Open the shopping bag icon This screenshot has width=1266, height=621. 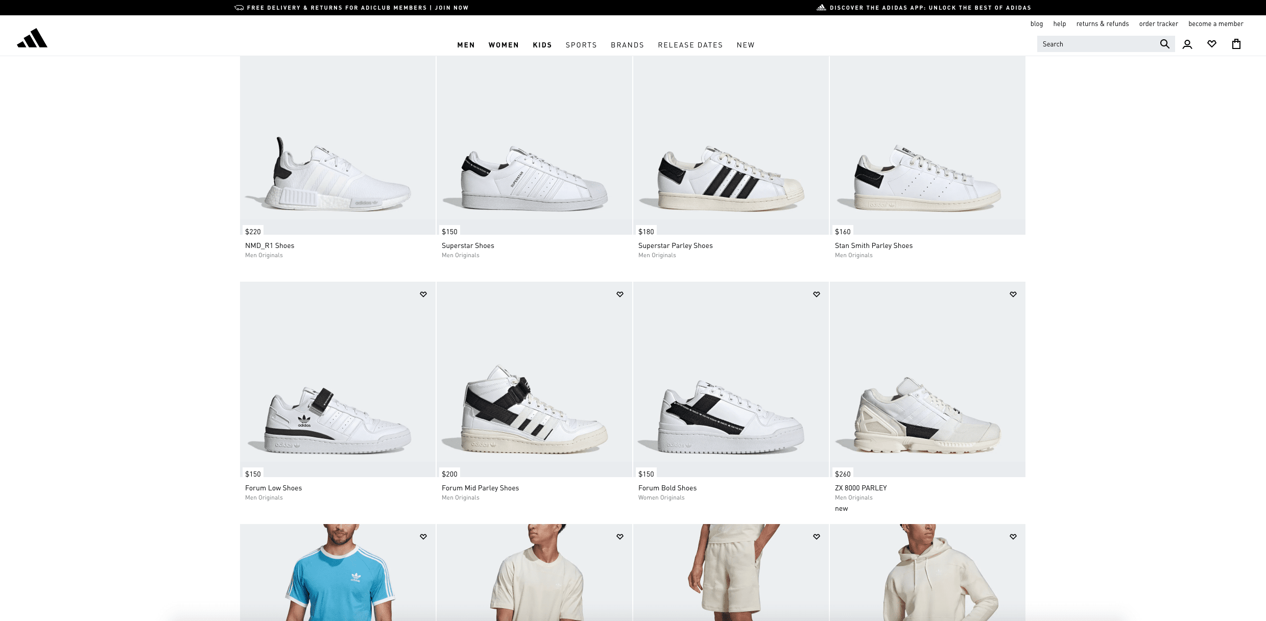pyautogui.click(x=1236, y=44)
